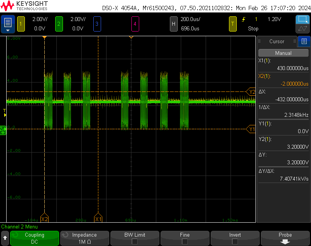Select the Y1 cursor marker on right edge
Viewport: 311px width, 246px height.
251,129
